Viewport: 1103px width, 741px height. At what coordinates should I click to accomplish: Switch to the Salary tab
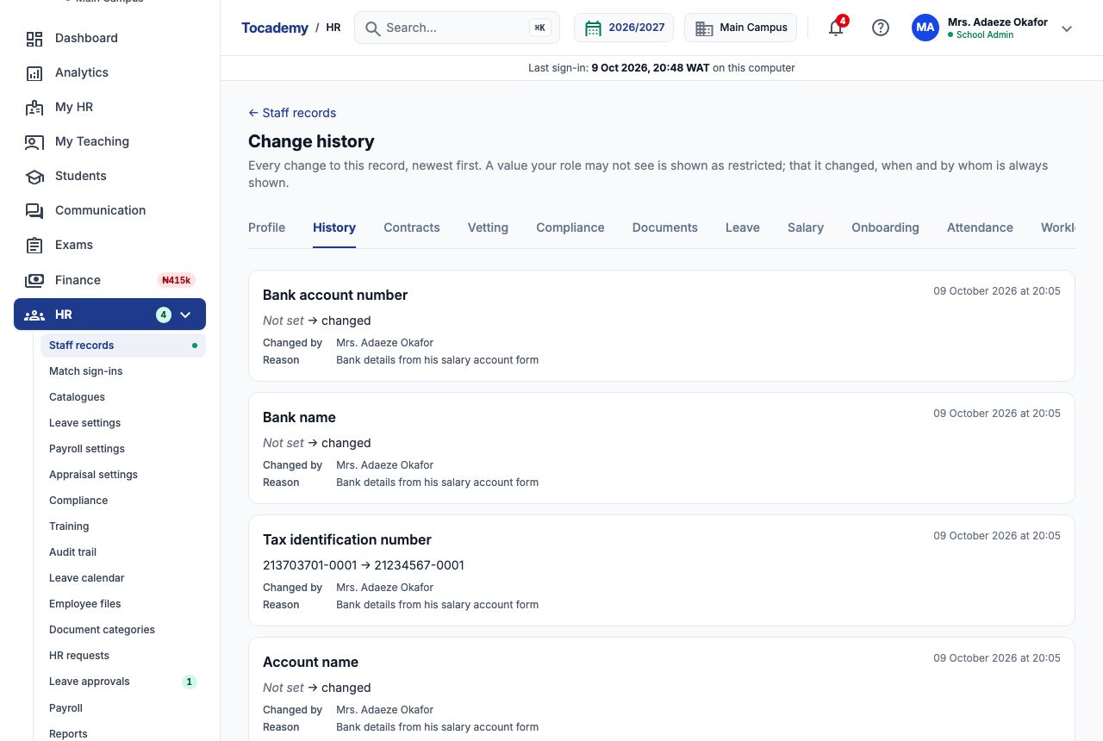(x=806, y=227)
